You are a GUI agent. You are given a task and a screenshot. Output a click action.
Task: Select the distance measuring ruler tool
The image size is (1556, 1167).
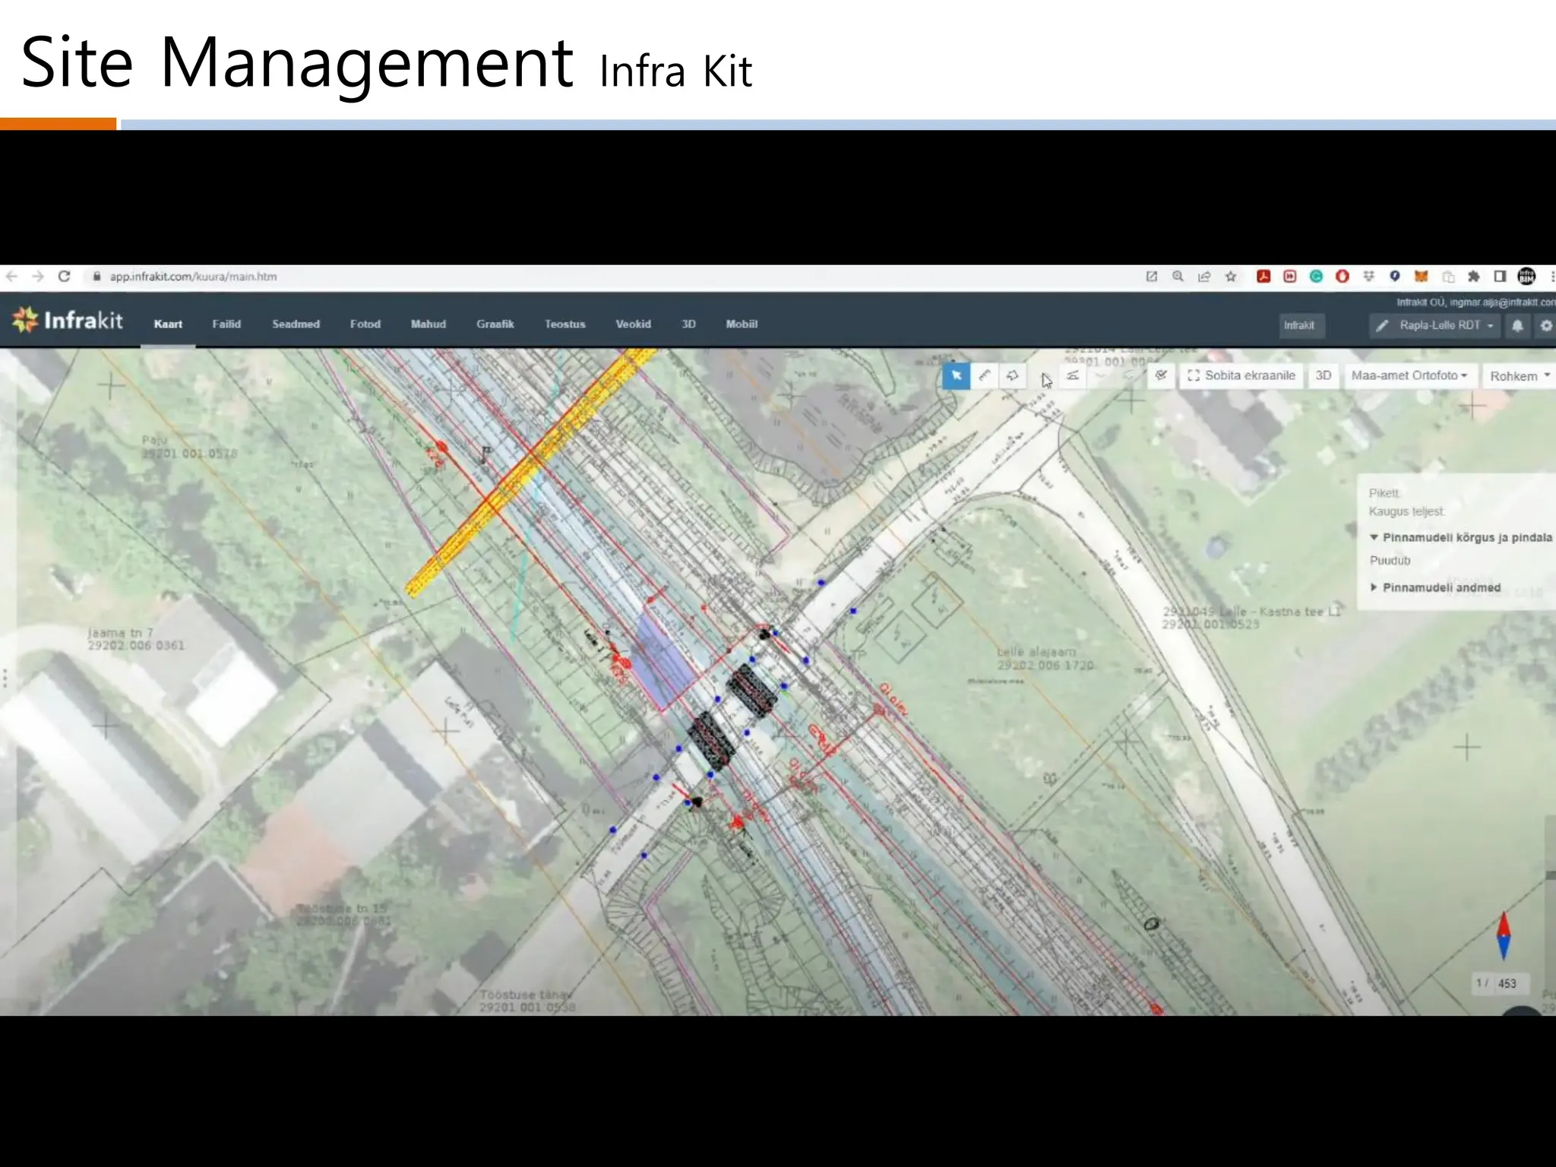click(x=985, y=375)
